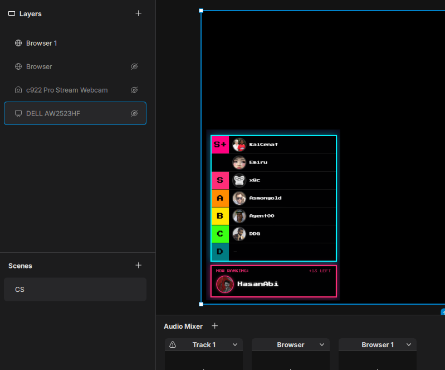Click the Scenes panel title

[20, 266]
